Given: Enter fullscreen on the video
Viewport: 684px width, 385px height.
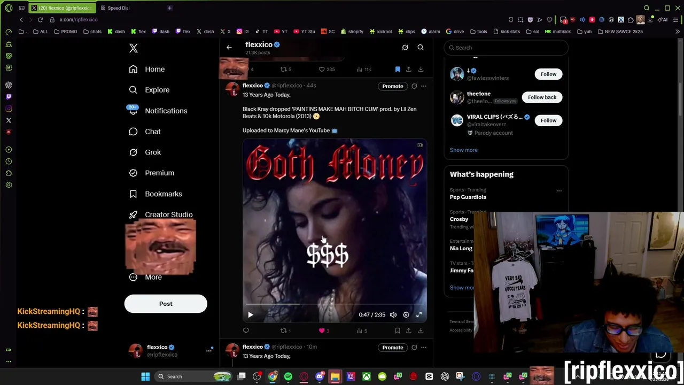Looking at the screenshot, I should 419,315.
